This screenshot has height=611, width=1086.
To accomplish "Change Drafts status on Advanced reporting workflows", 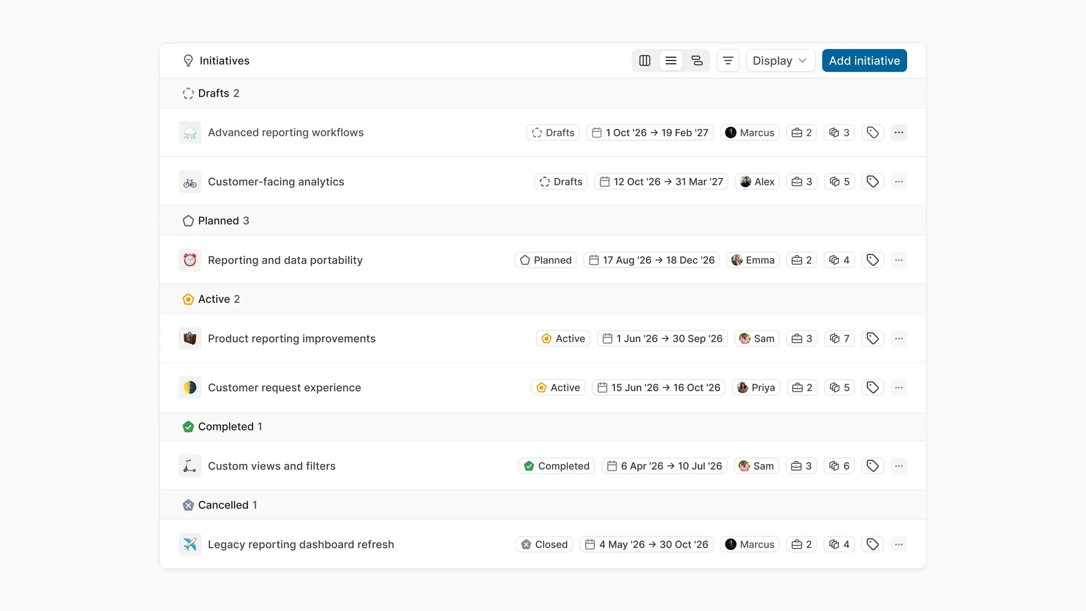I will 553,132.
